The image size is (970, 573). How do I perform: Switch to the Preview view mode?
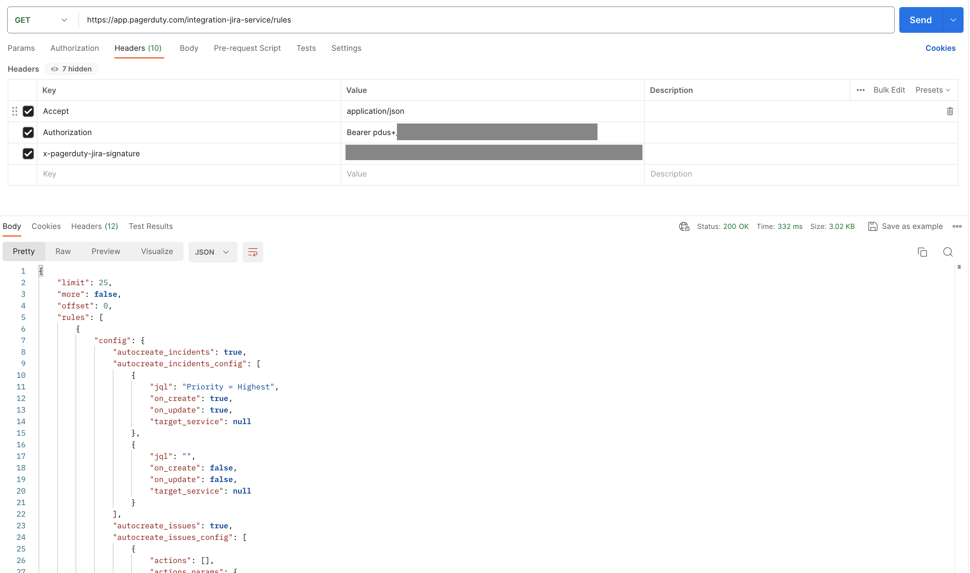(106, 251)
